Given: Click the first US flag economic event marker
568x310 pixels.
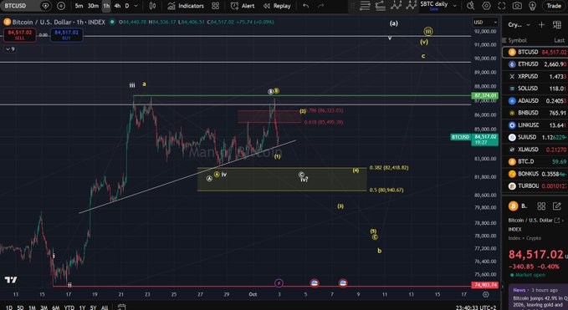Looking at the screenshot, I should (315, 283).
